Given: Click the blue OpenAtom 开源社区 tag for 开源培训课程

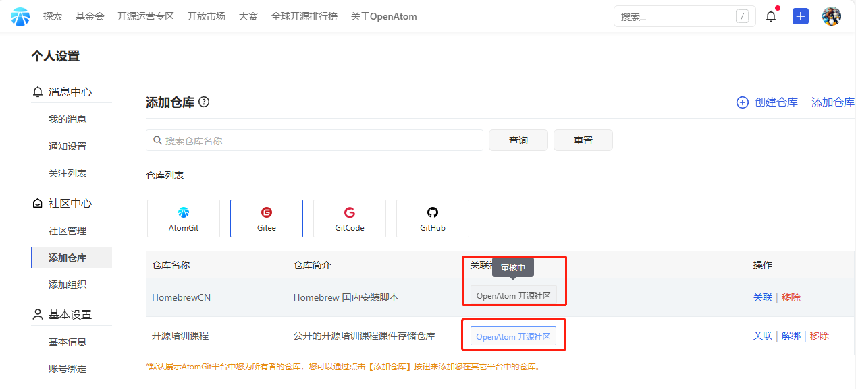Looking at the screenshot, I should click(x=513, y=336).
